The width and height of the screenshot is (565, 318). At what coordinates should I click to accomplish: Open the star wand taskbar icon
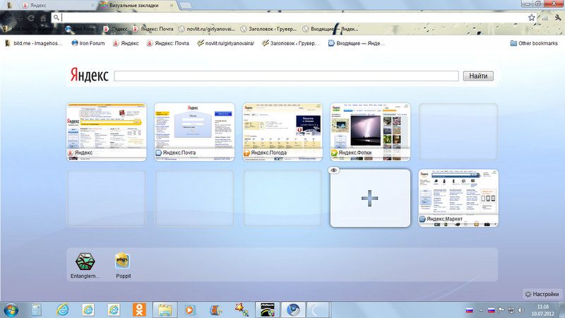(x=242, y=310)
